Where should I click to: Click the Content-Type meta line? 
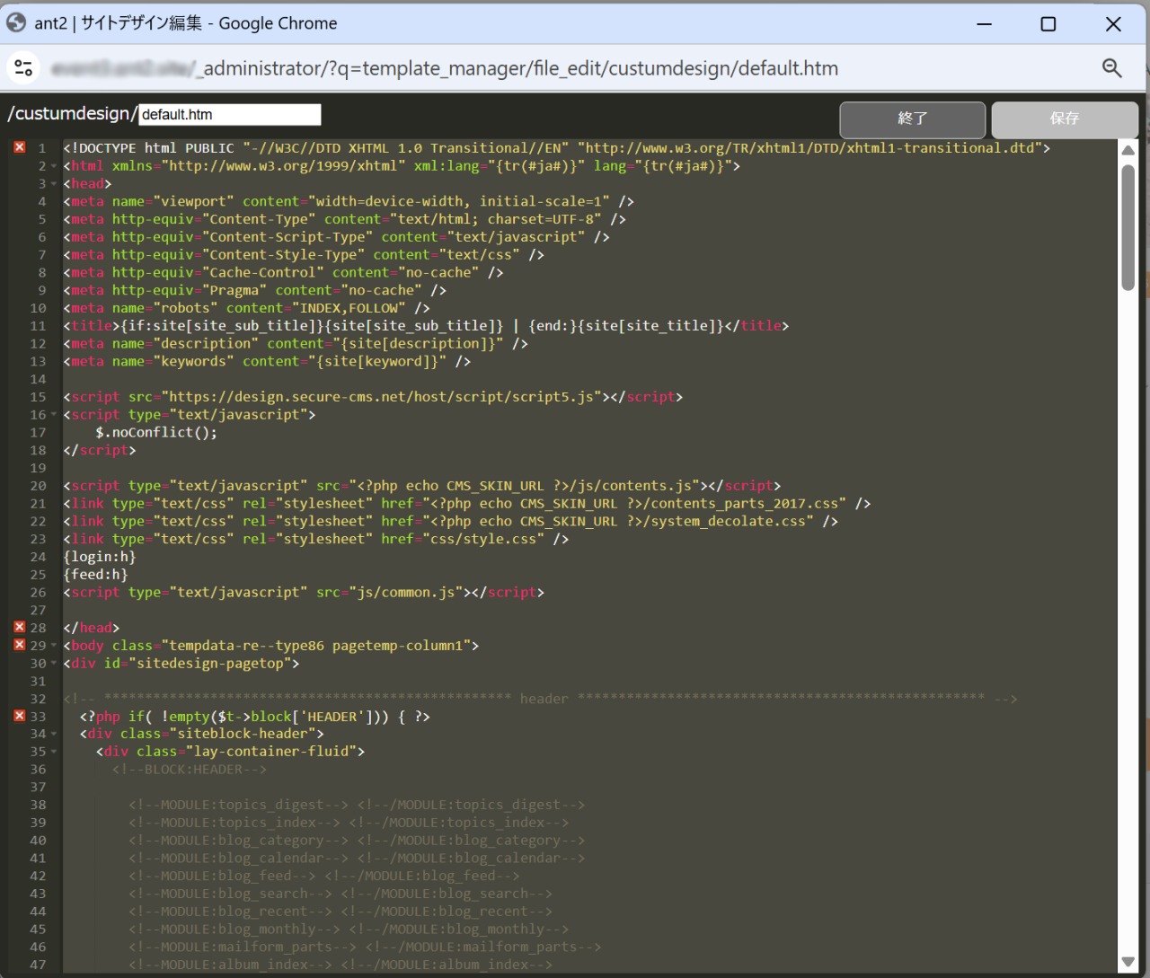(x=344, y=219)
